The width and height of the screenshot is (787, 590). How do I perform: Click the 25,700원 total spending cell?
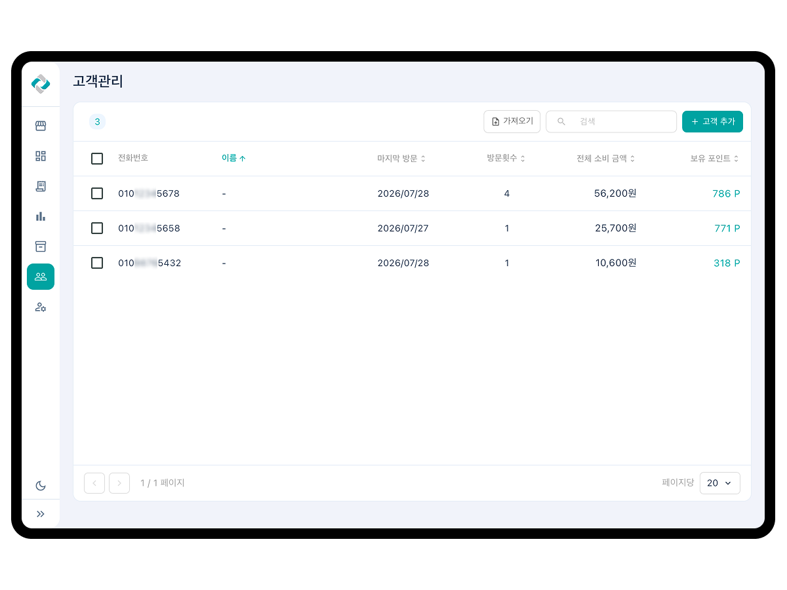[615, 228]
